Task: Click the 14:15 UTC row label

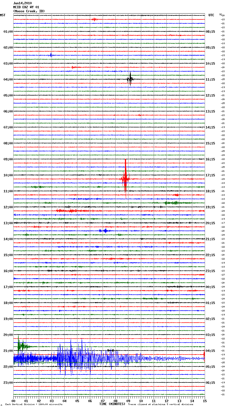Action: click(210, 127)
